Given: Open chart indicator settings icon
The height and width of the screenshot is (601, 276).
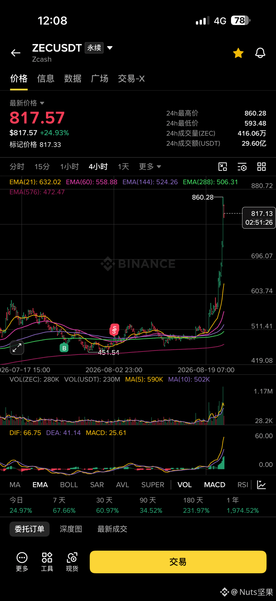Looking at the screenshot, I should coord(242,167).
